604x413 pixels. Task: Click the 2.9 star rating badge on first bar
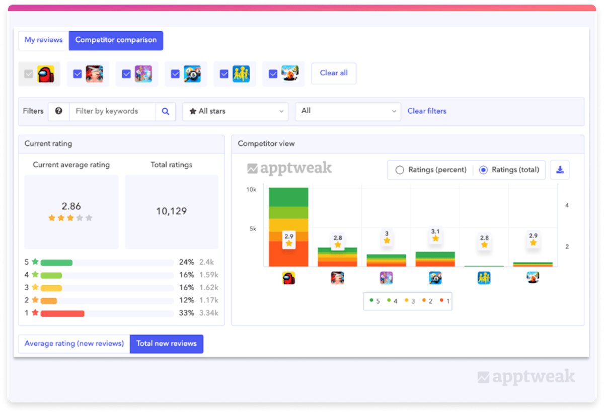288,239
